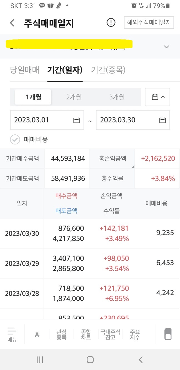
Task: Open the info exclamation icon
Action: click(x=111, y=23)
